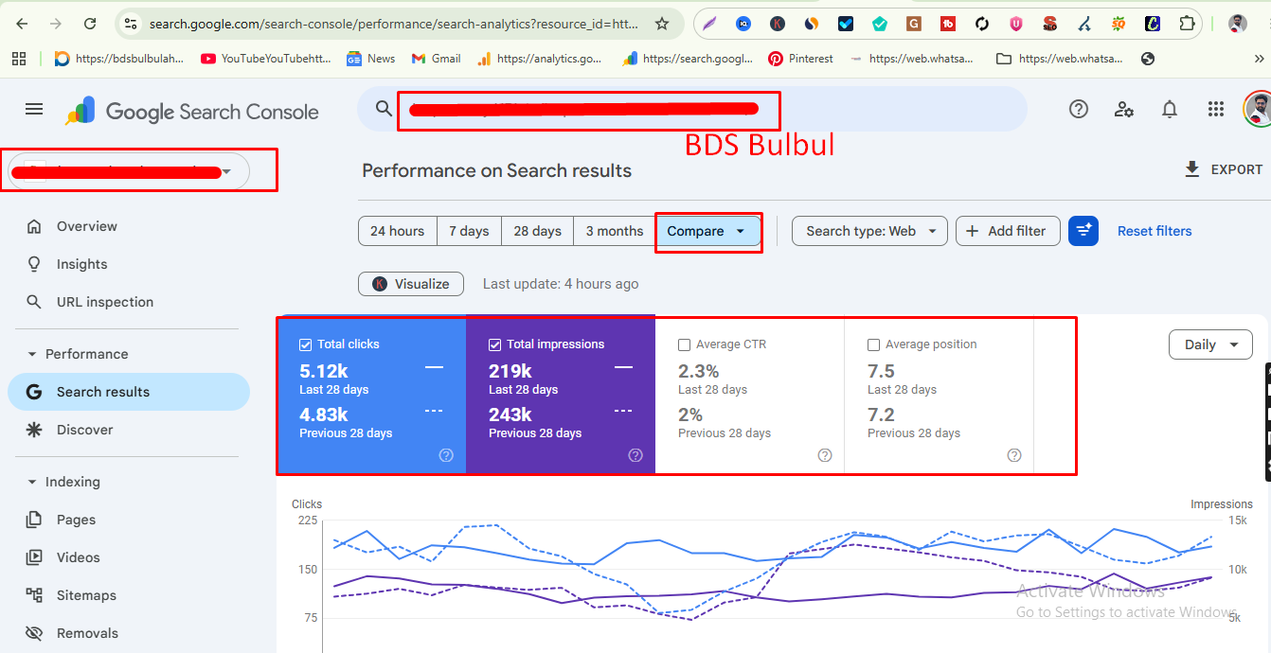Open the Google apps grid

click(1216, 110)
